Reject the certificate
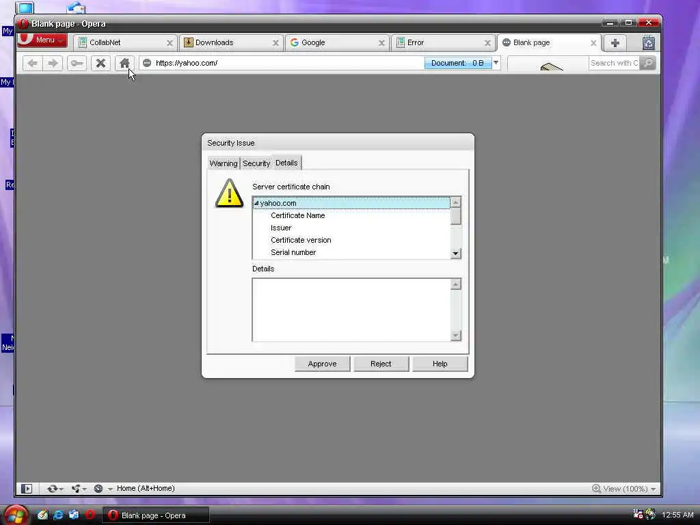 pyautogui.click(x=381, y=364)
